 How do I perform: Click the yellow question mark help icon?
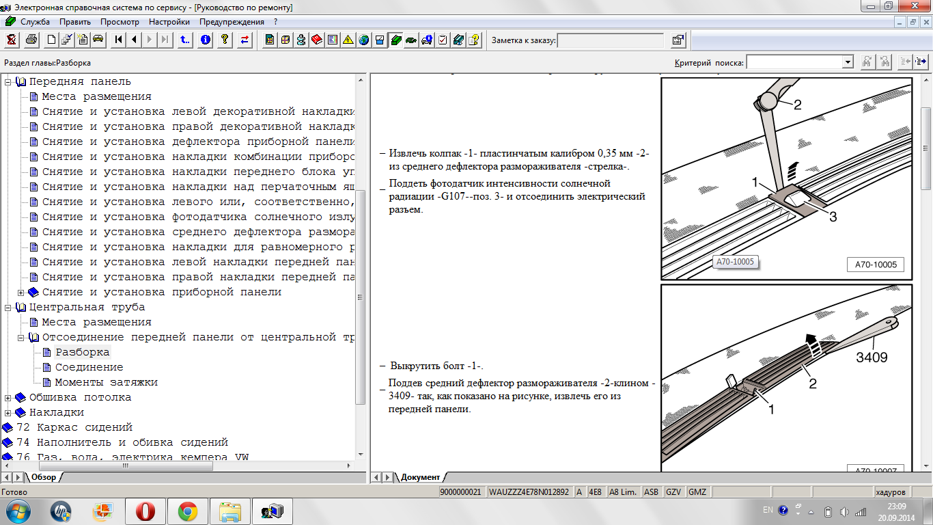[223, 40]
